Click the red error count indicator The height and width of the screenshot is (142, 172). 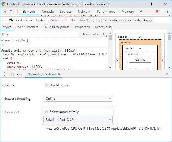coord(158,12)
